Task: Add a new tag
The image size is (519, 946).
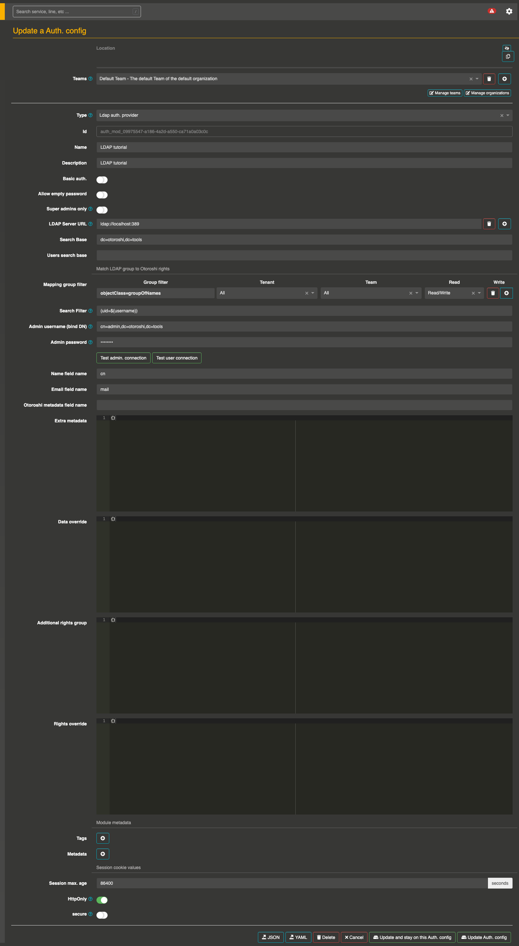Action: (x=103, y=838)
